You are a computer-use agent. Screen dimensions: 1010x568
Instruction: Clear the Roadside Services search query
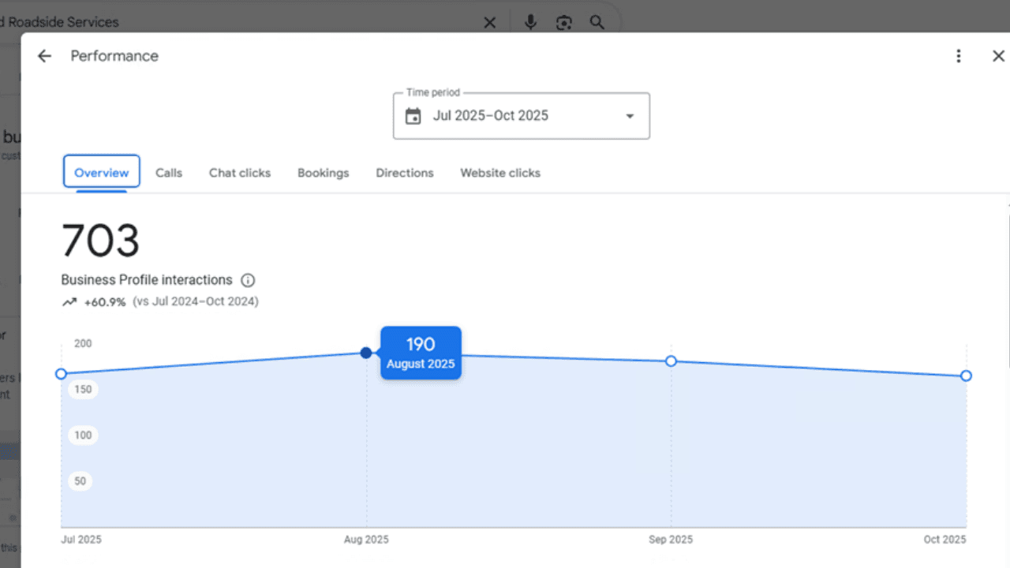coord(489,22)
